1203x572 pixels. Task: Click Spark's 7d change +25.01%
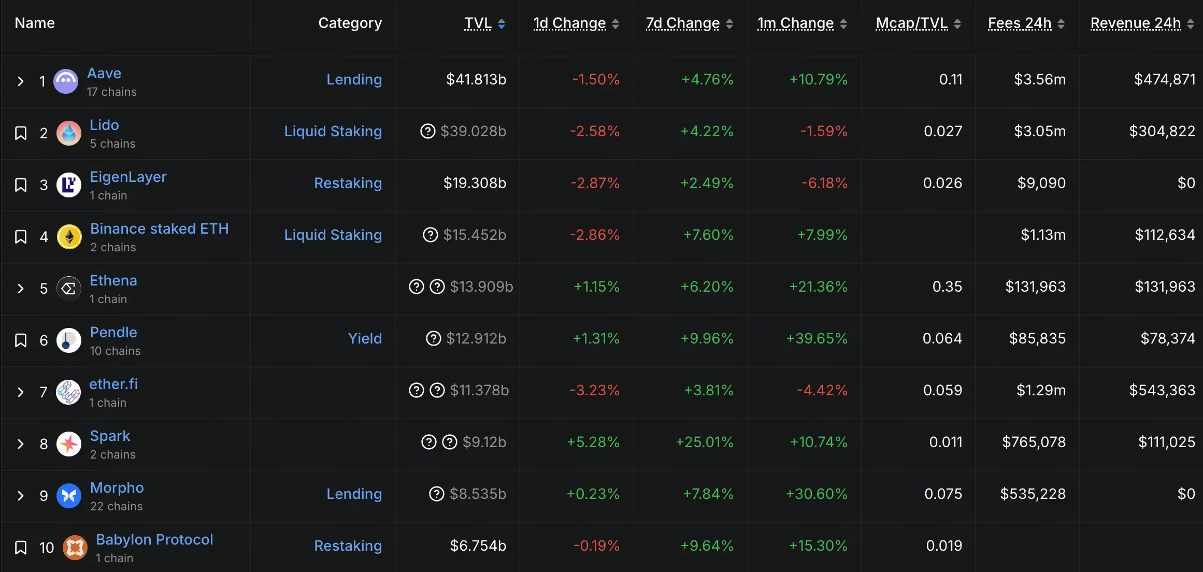pos(705,442)
